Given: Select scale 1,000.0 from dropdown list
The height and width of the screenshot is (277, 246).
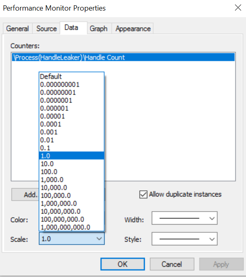Looking at the screenshot, I should (52, 179).
